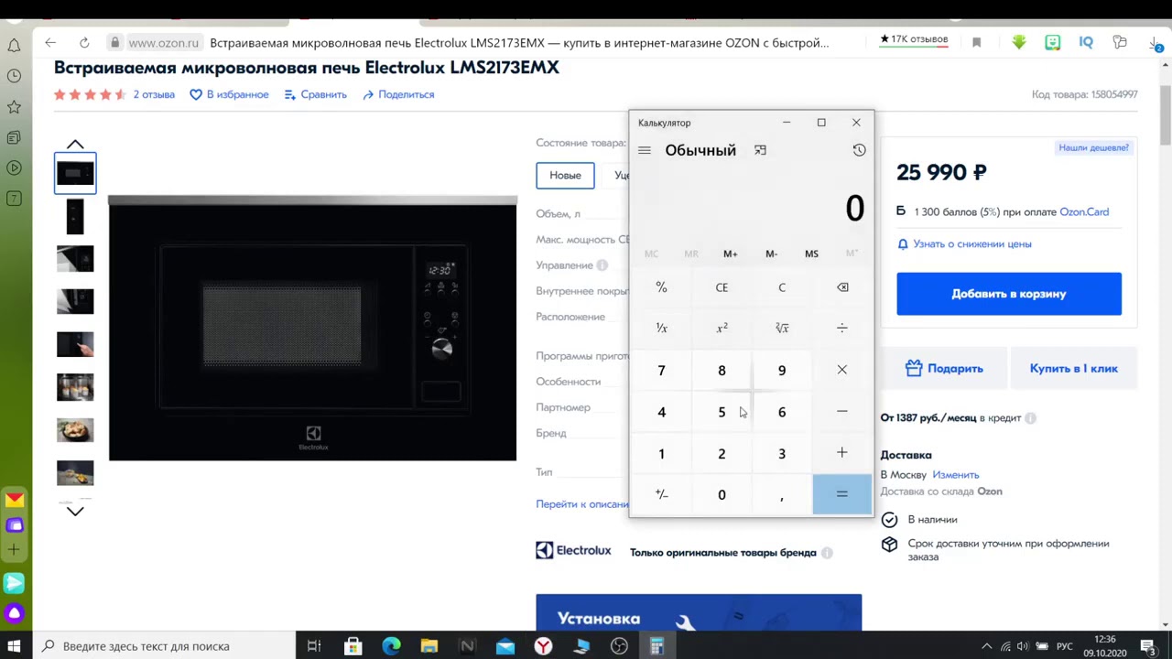
Task: Select the first microwave thumbnail image
Action: (75, 173)
